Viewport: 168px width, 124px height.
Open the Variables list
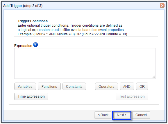pyautogui.click(x=25, y=86)
